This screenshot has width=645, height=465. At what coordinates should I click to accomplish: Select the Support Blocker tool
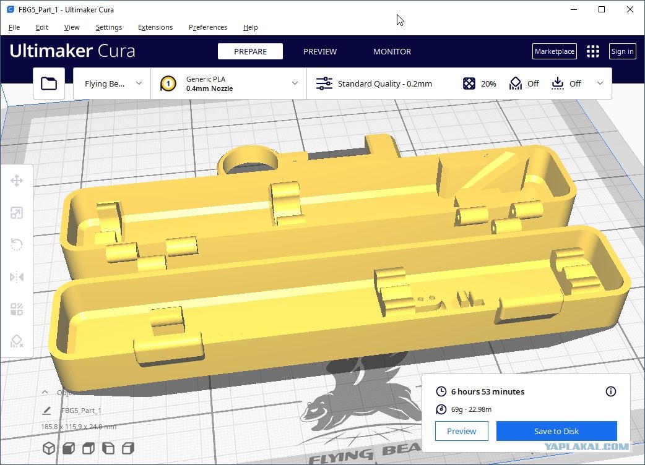point(17,341)
